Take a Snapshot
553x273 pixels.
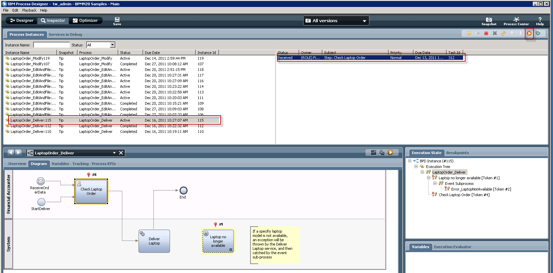489,21
